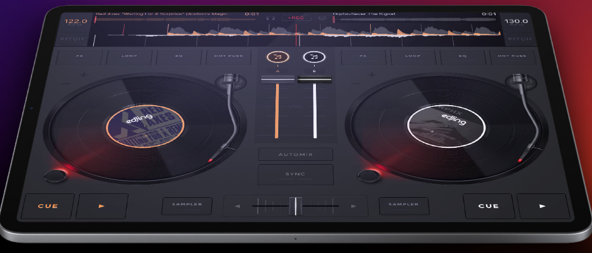Click the left crossfader arrow
The height and width of the screenshot is (253, 592).
[x=238, y=206]
